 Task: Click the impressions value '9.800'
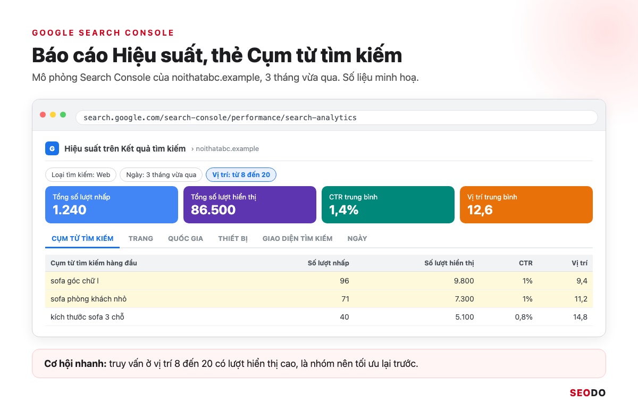[x=463, y=281]
